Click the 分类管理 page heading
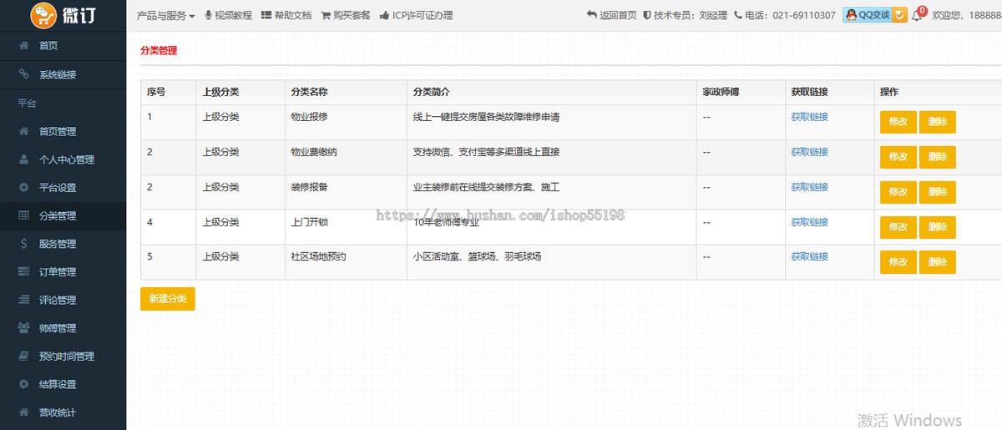 159,50
